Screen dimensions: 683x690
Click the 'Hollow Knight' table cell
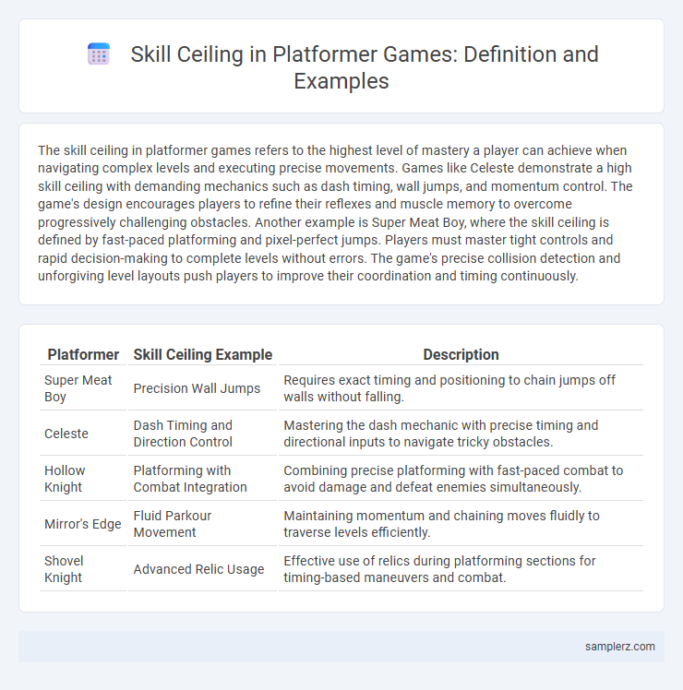[83, 479]
